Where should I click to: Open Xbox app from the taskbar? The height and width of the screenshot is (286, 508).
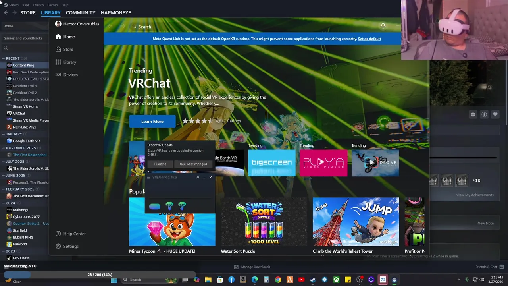[x=336, y=280]
